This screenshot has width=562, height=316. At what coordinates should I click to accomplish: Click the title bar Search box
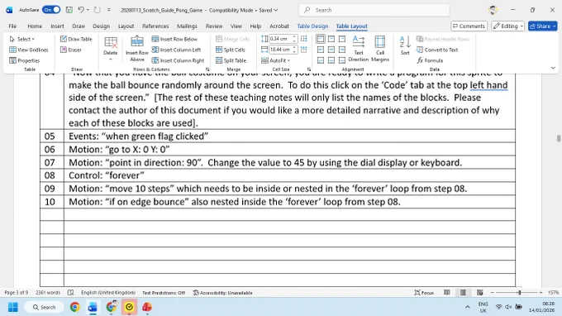point(374,10)
